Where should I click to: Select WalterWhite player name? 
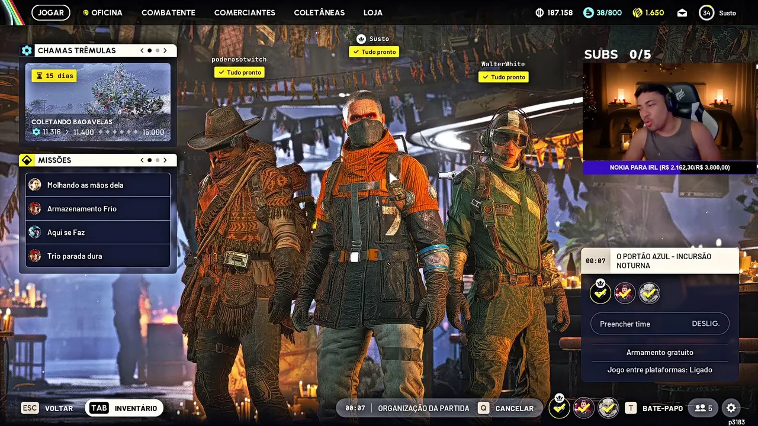coord(503,64)
